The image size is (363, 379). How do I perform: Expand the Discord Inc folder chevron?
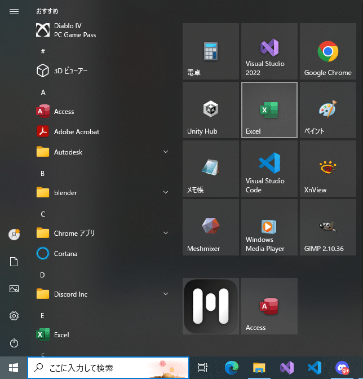[166, 294]
